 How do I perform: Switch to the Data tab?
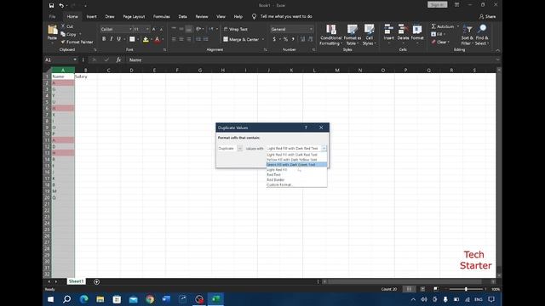point(182,16)
